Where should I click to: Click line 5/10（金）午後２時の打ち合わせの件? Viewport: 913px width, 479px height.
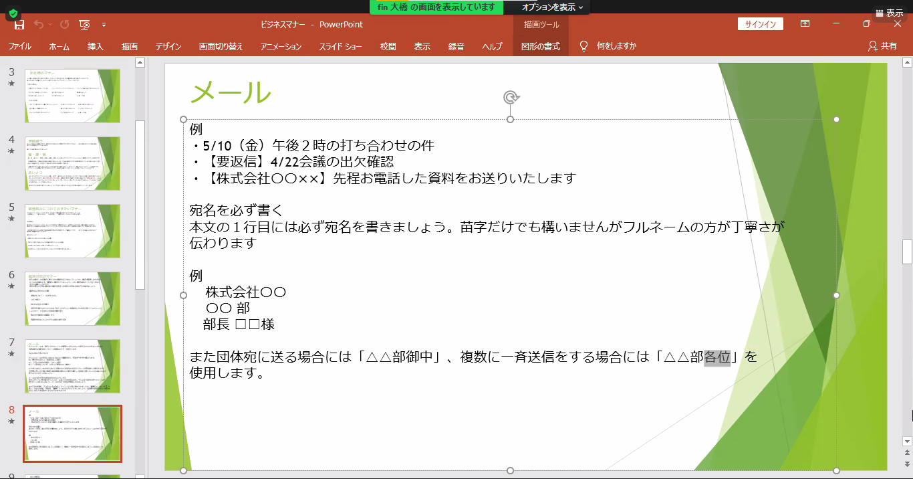[319, 145]
